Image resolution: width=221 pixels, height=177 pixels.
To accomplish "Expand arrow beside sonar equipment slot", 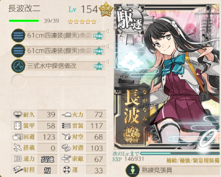I will coord(107,62).
